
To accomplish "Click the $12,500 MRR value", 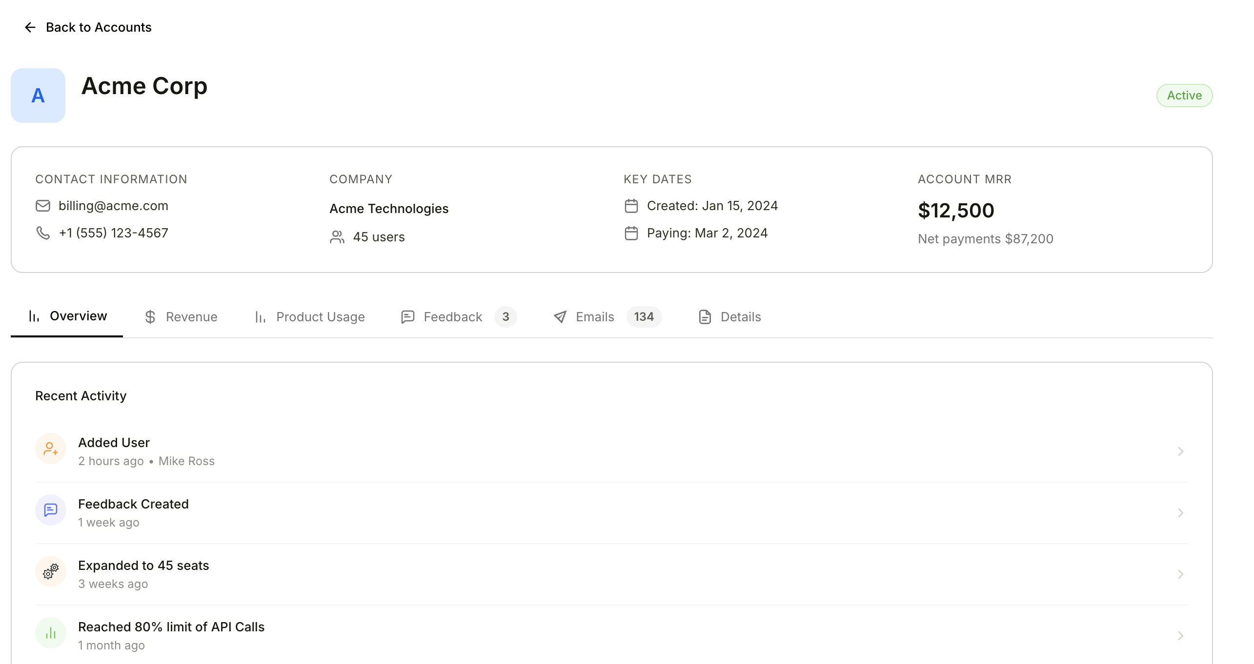I will click(x=956, y=211).
